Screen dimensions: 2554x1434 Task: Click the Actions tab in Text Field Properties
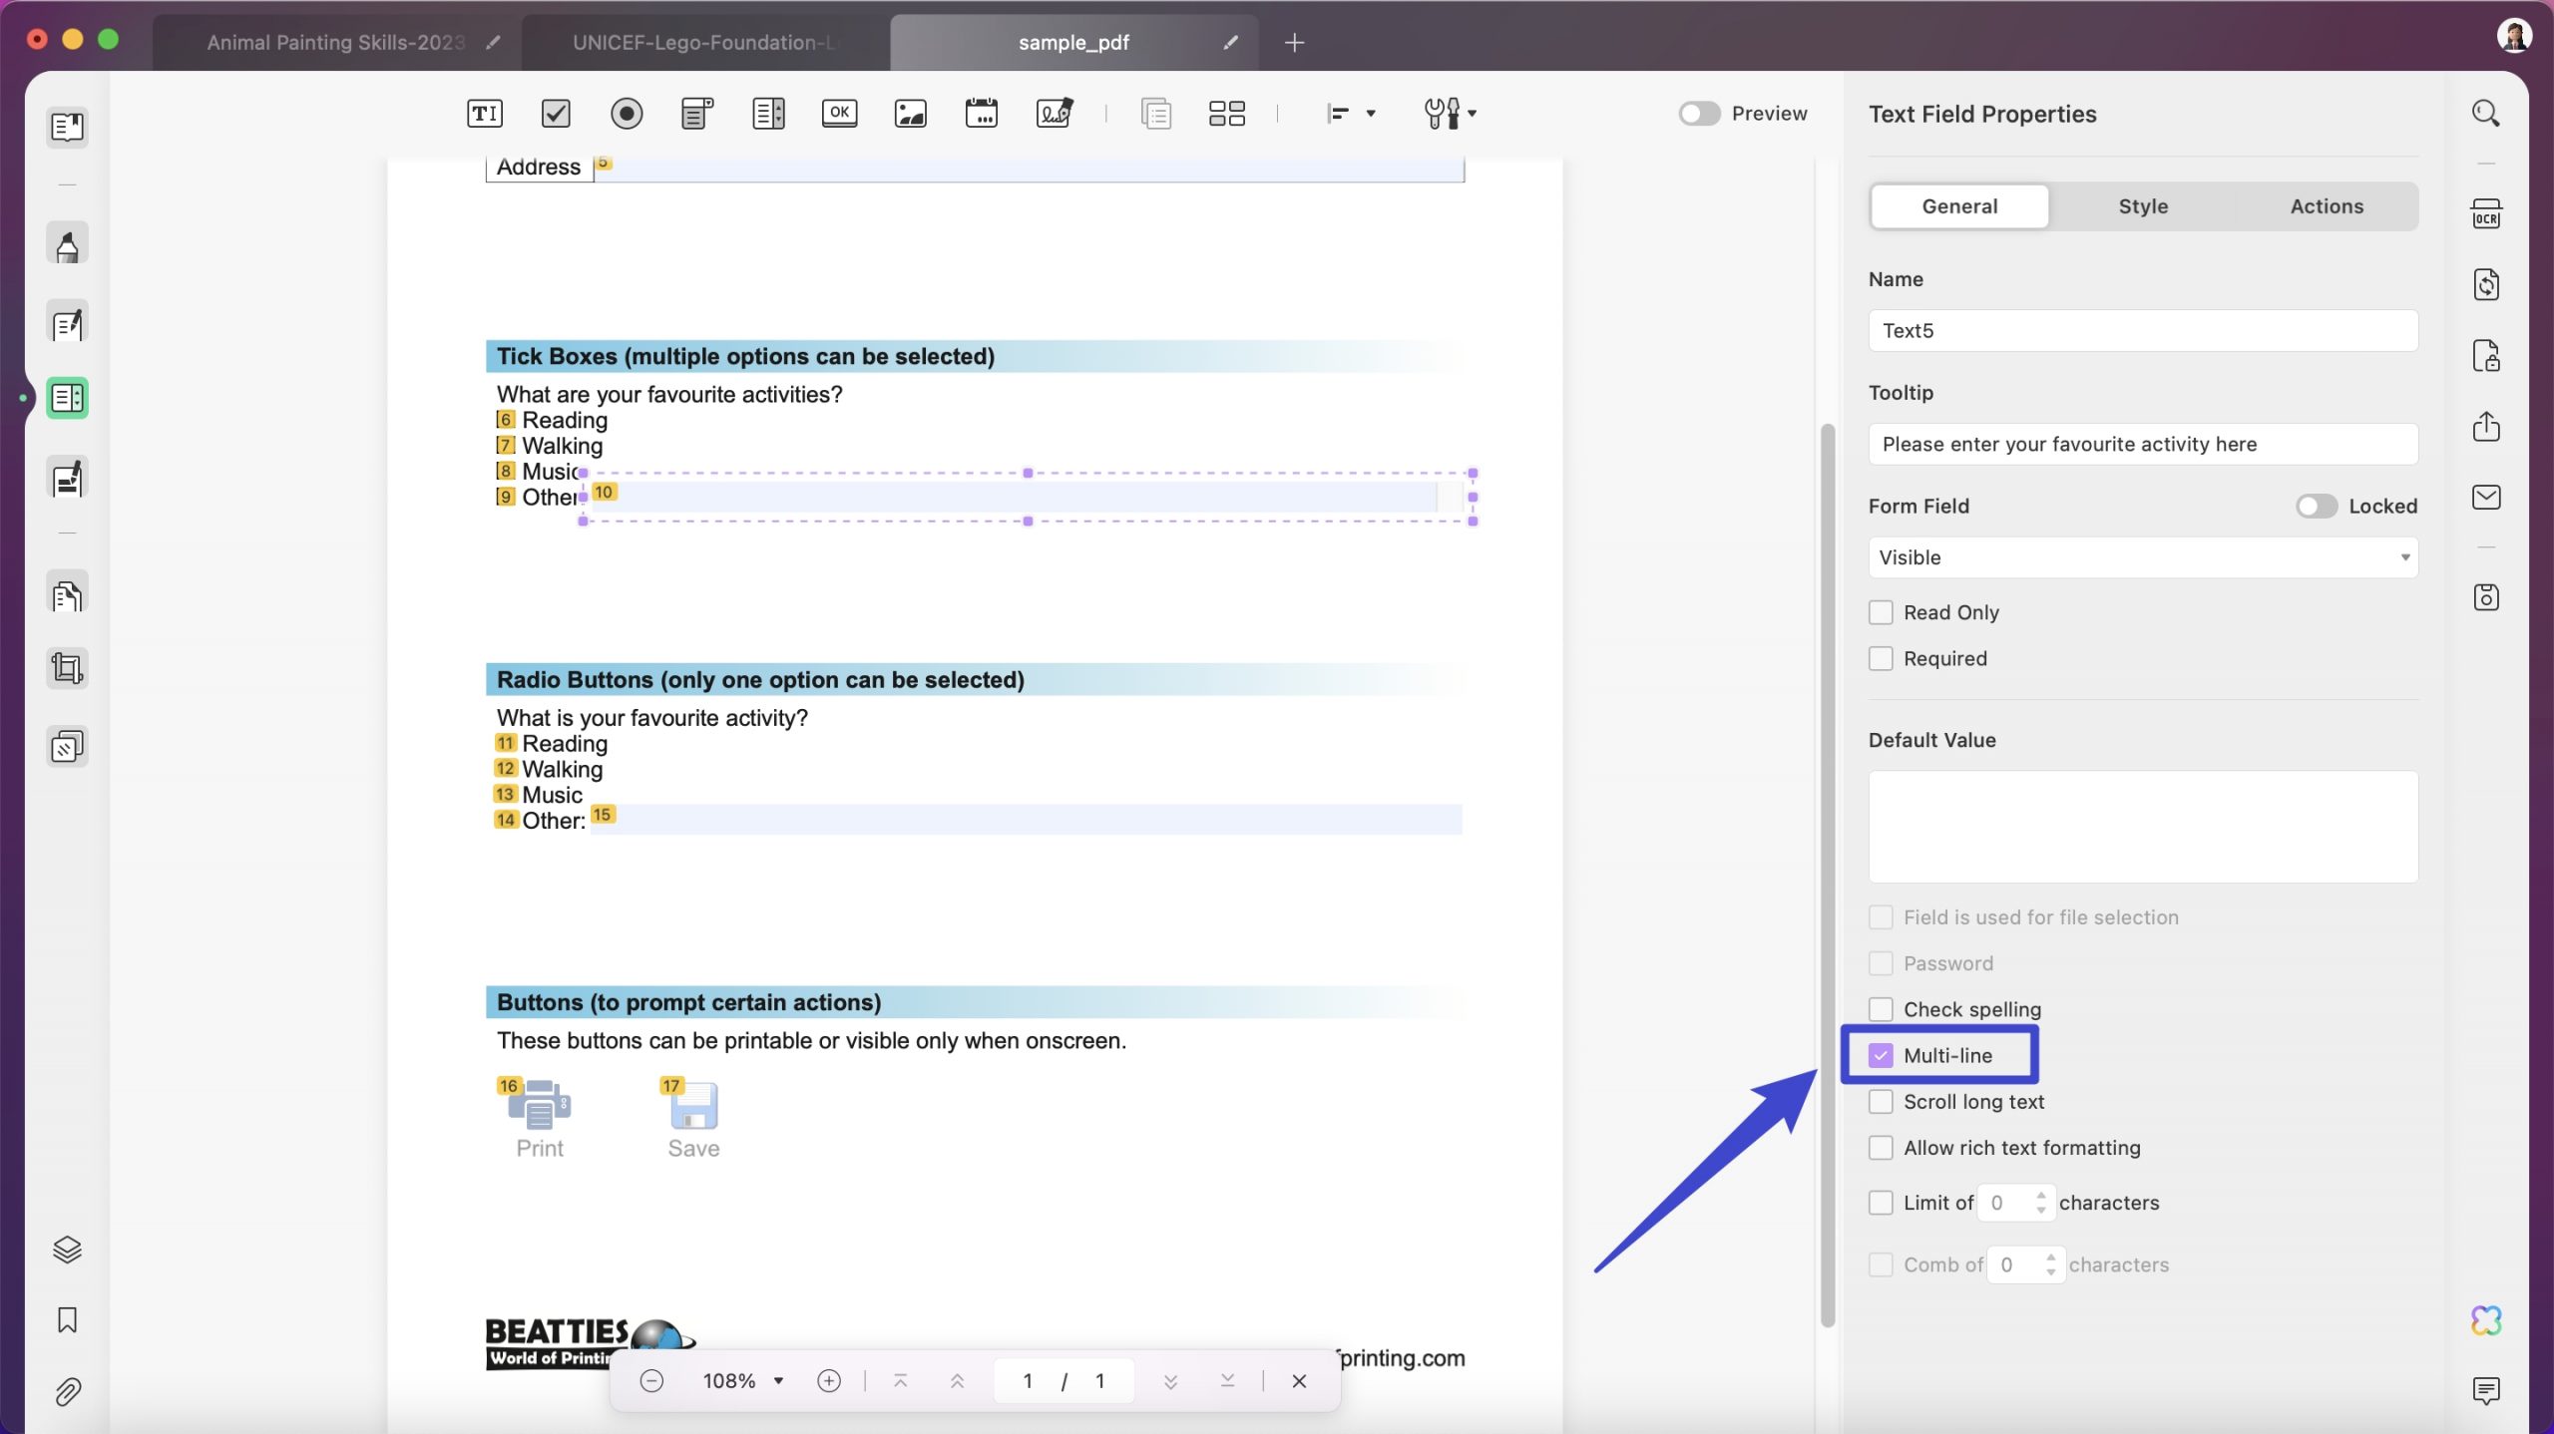(2327, 206)
